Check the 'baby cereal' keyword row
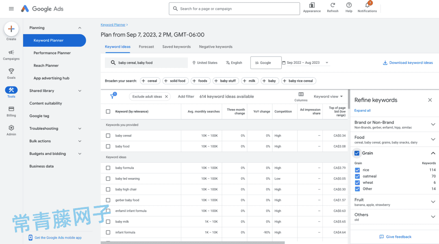Screen dimensions: 439x244 point(108,135)
